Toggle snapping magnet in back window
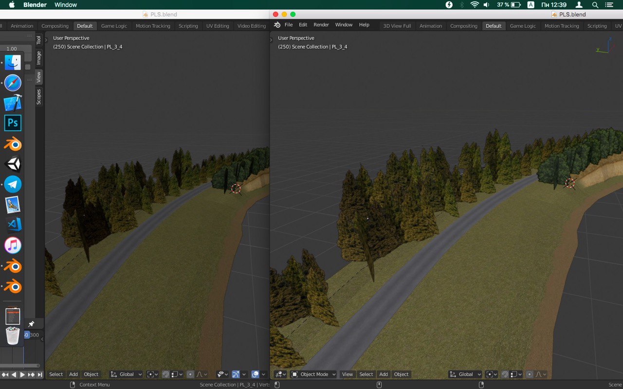623x389 pixels. tap(165, 374)
